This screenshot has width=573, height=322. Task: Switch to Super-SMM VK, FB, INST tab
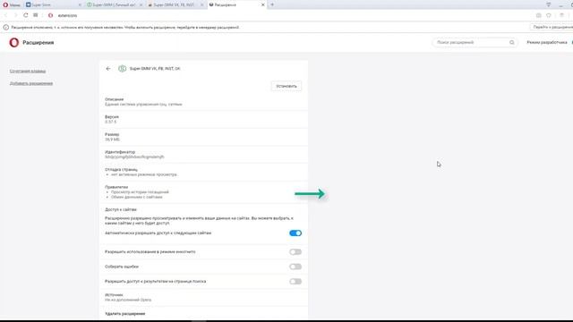coord(175,4)
